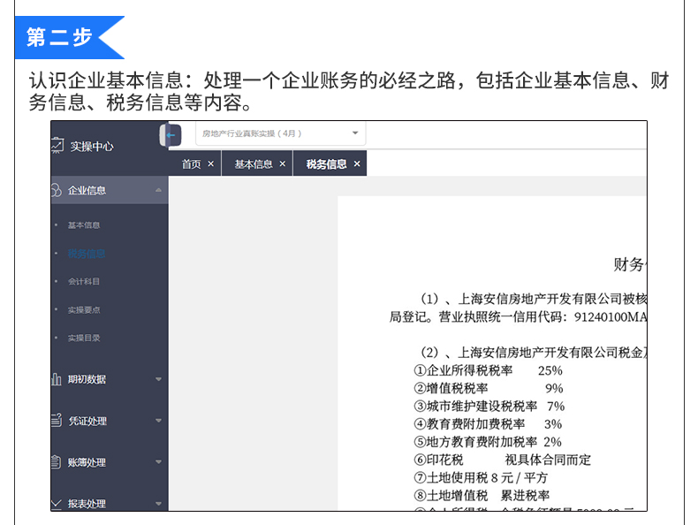Click the 地方教育费附加税率 2% line

pos(488,442)
